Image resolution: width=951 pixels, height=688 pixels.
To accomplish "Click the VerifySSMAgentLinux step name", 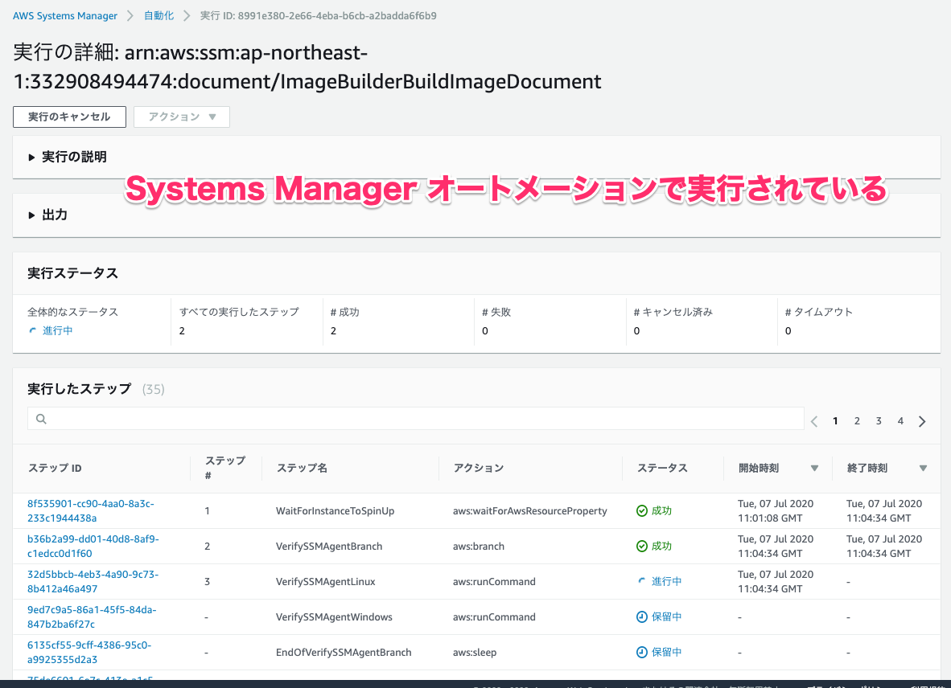I will pyautogui.click(x=326, y=581).
